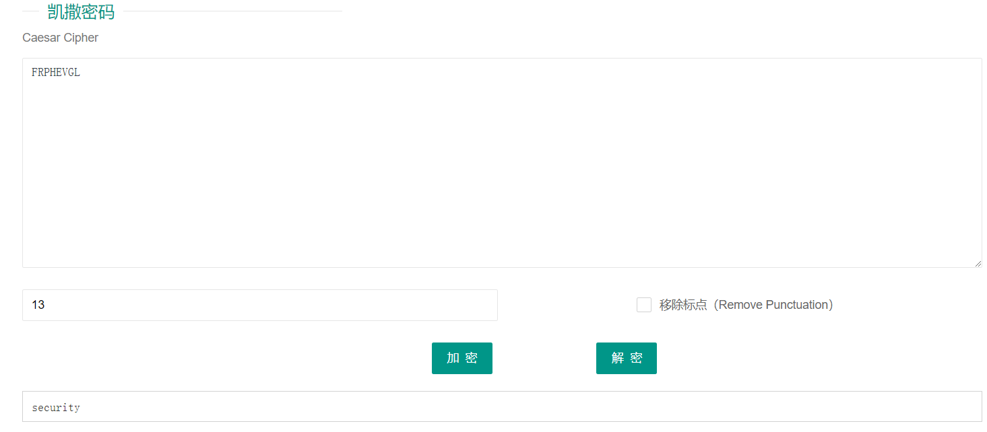This screenshot has width=987, height=432.
Task: Click the 解密 decrypt button
Action: [626, 358]
